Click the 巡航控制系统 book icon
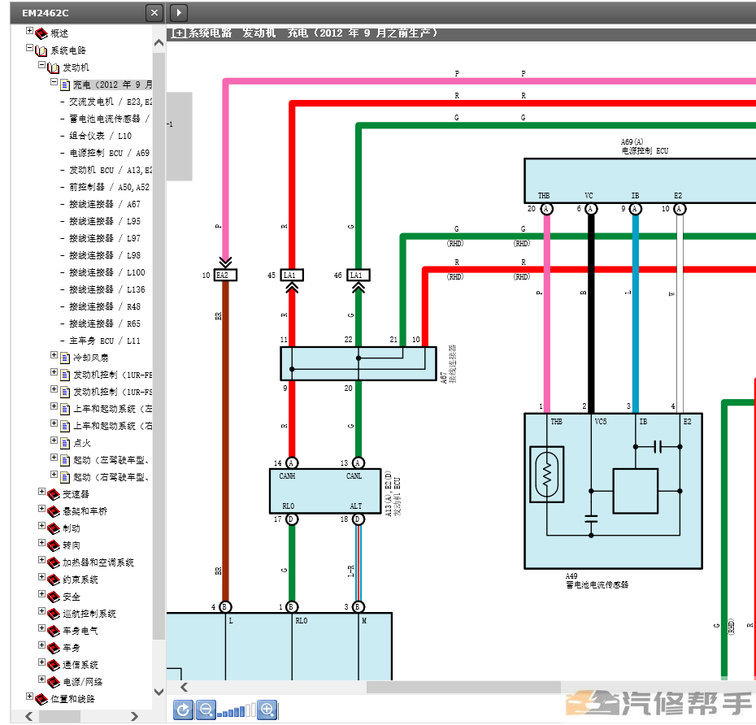This screenshot has height=725, width=756. click(x=54, y=614)
